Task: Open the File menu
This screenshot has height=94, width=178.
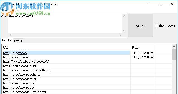Action: tap(4, 10)
